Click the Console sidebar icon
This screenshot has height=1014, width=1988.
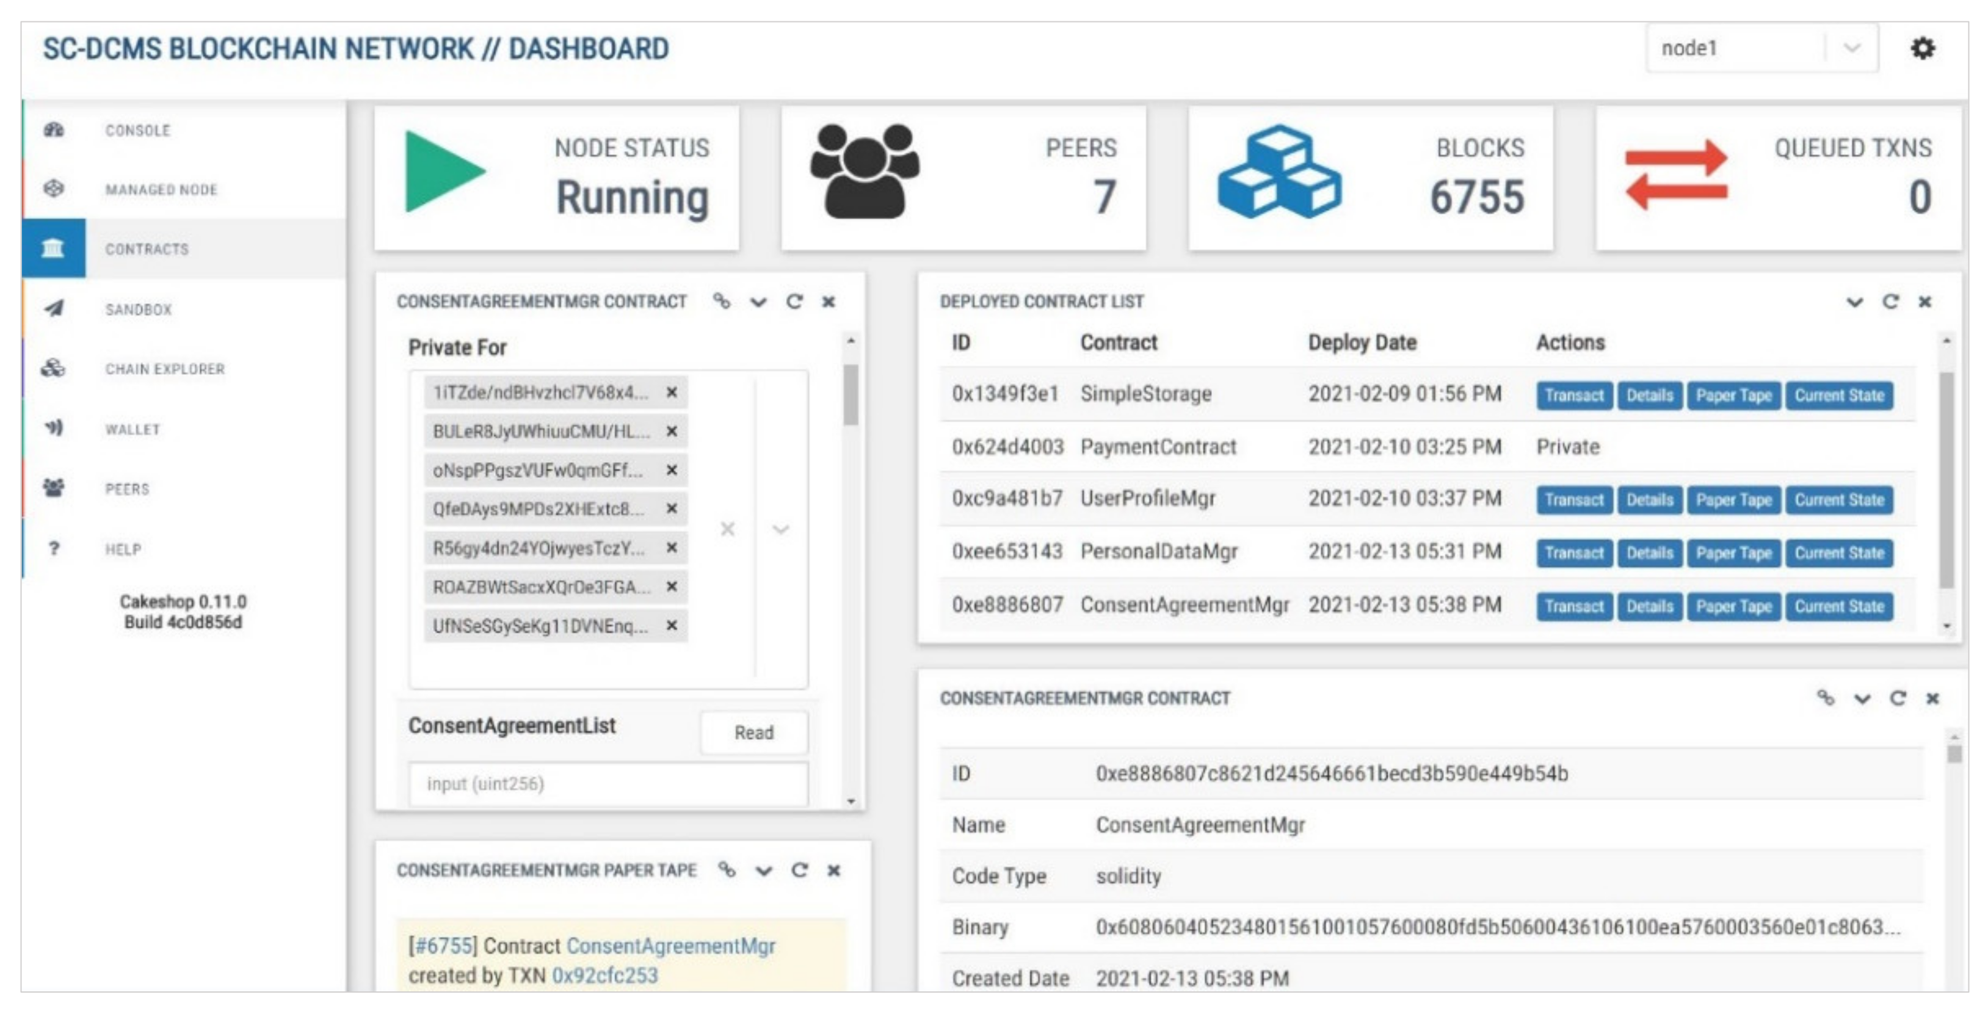coord(53,129)
